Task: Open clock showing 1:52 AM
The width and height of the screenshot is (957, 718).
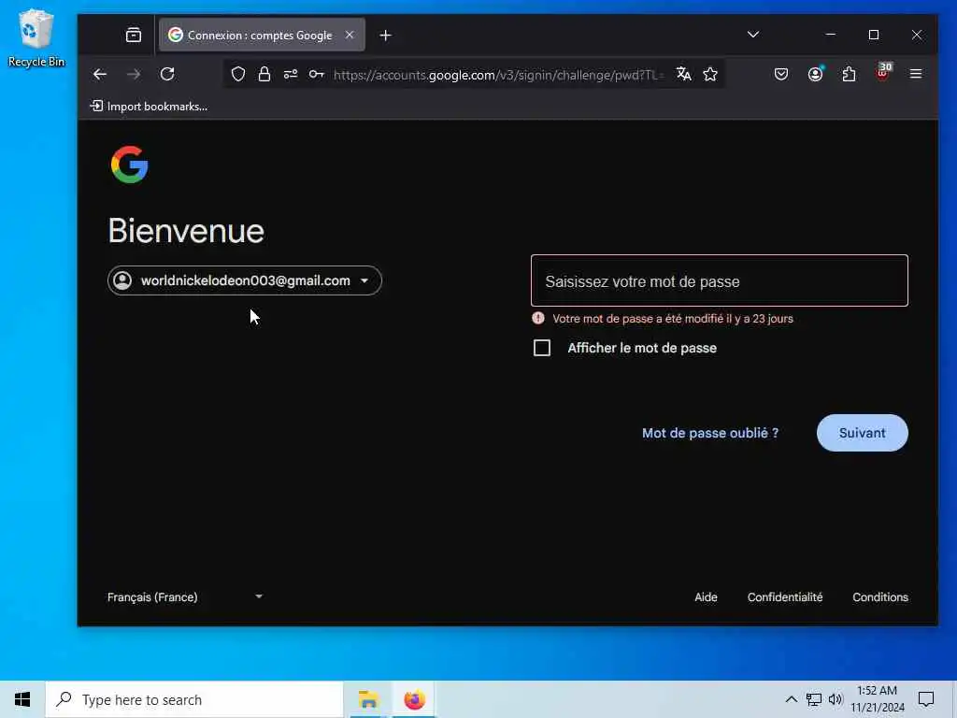Action: (877, 699)
